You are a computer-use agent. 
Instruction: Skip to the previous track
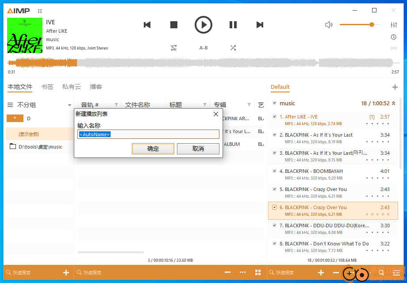pyautogui.click(x=147, y=25)
